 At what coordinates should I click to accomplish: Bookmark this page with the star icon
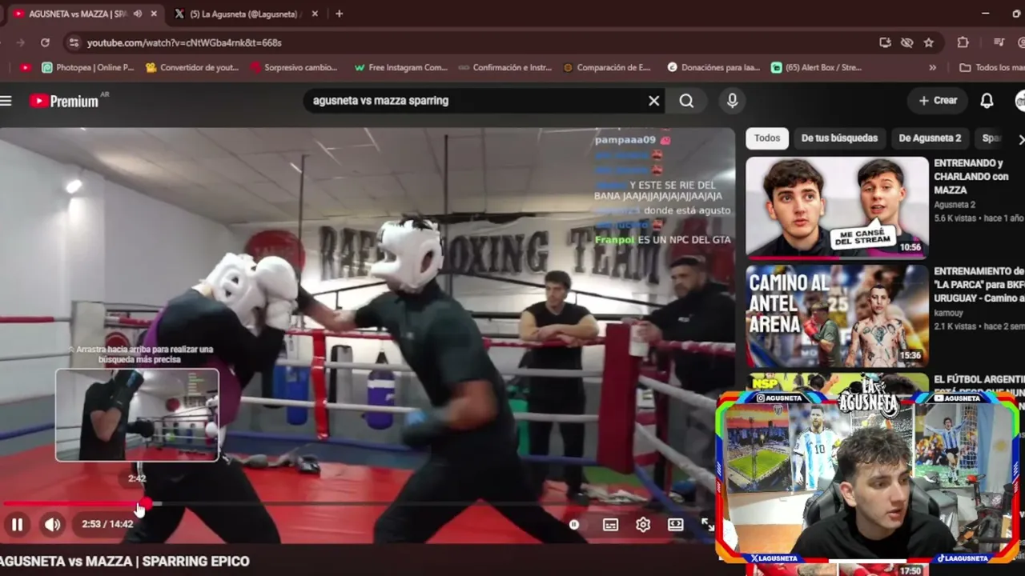point(929,42)
